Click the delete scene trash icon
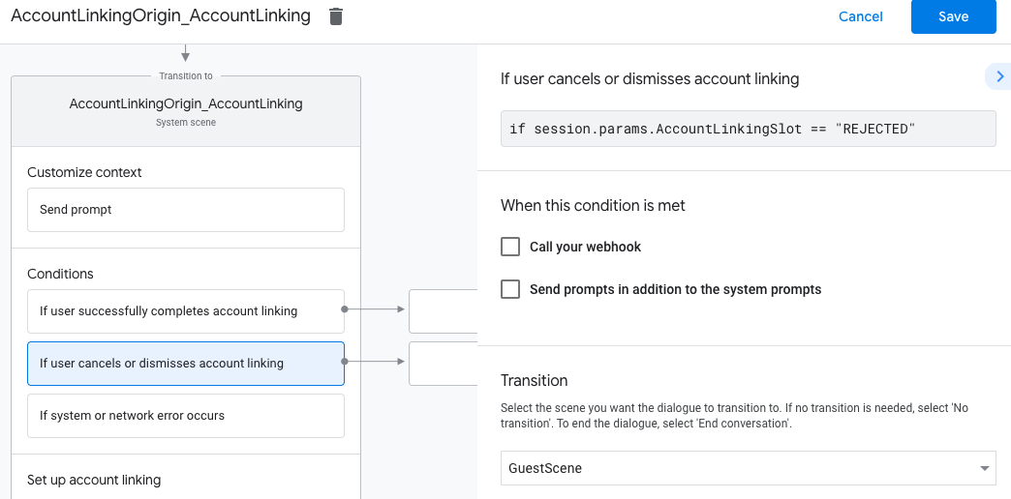 point(336,16)
